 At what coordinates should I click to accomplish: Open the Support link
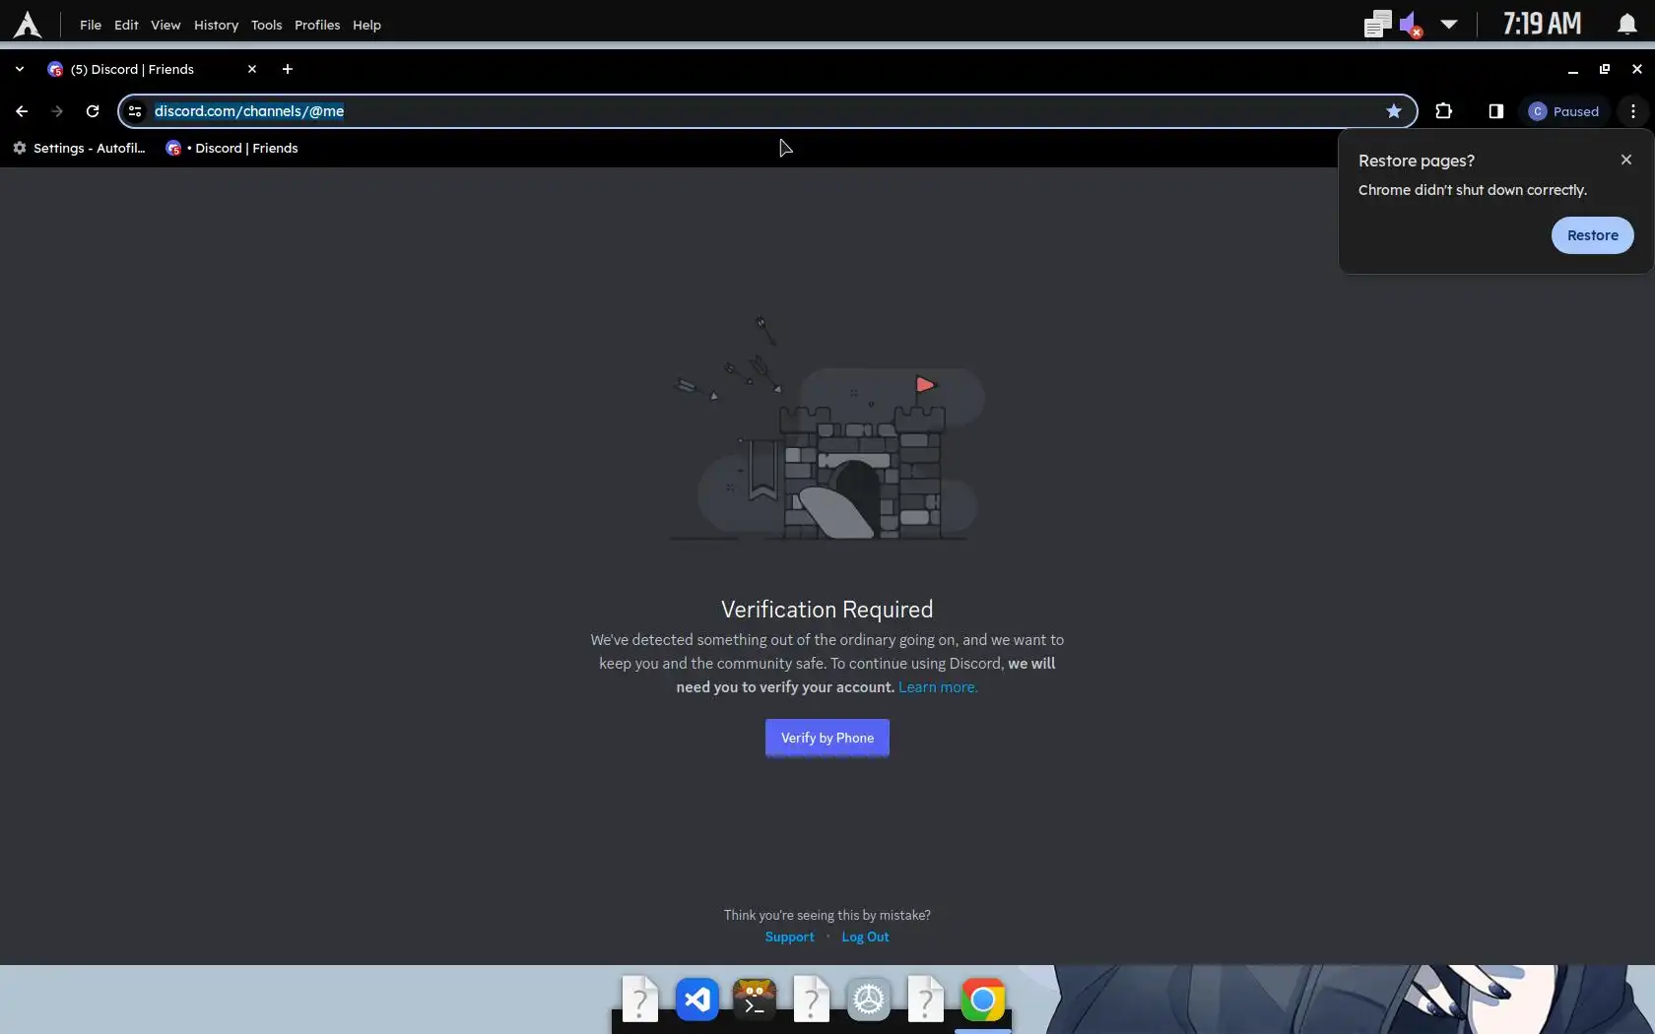click(x=789, y=937)
